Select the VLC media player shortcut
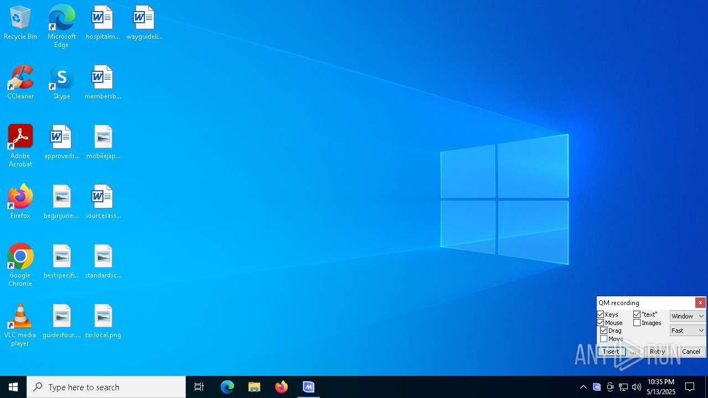Screen dimensions: 708x398 point(20,325)
